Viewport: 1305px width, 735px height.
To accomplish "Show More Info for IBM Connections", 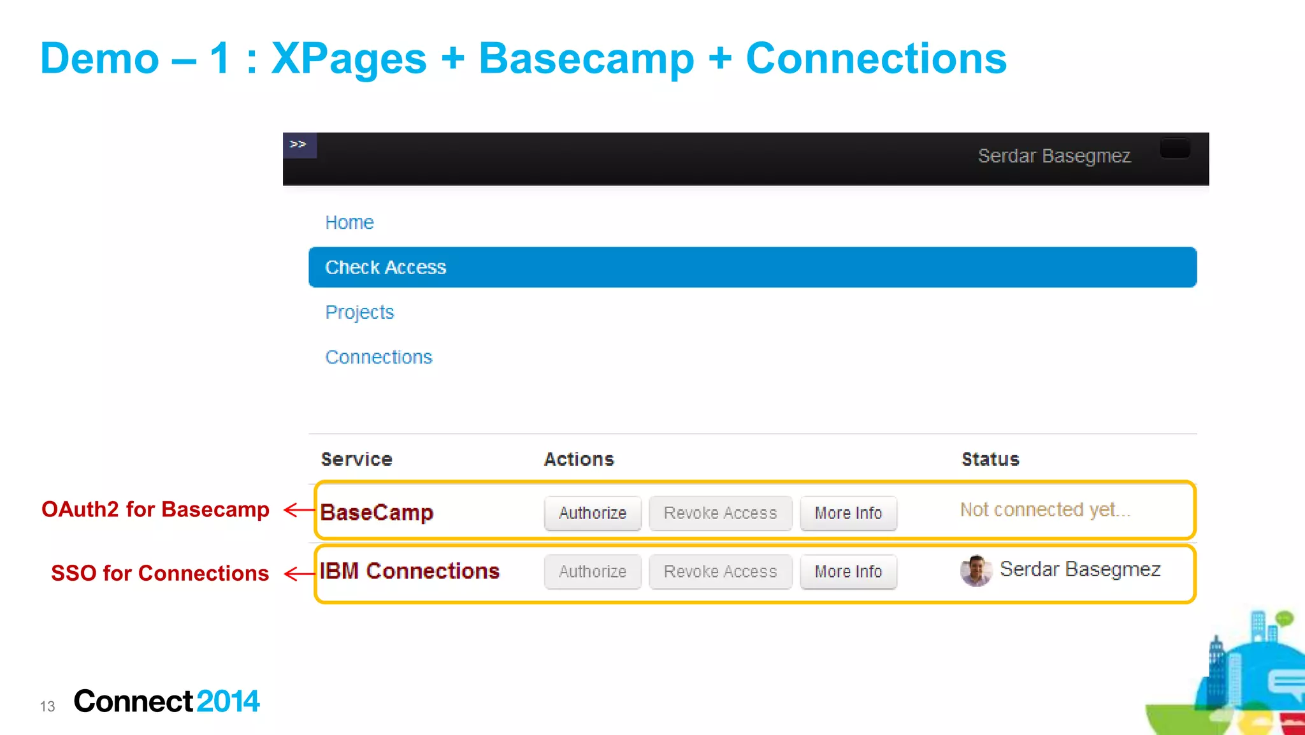I will click(848, 572).
